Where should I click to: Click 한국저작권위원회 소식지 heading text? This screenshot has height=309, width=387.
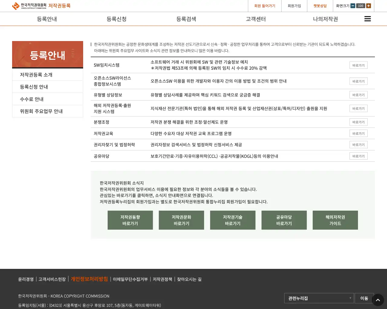point(122,183)
